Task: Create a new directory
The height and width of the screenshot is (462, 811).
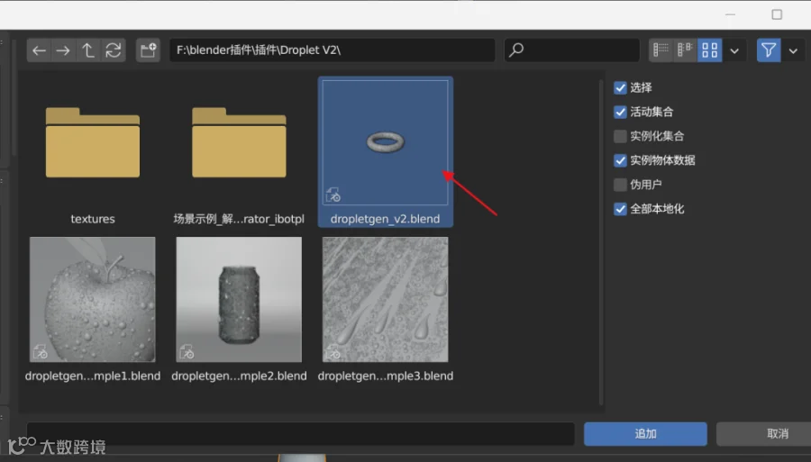Action: pos(148,50)
